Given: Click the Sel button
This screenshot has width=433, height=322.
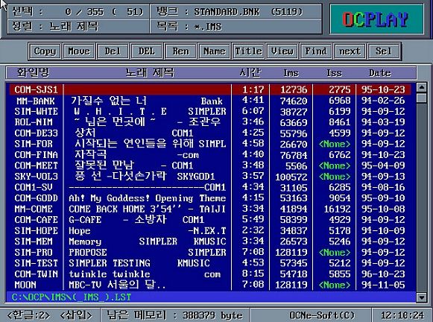Looking at the screenshot, I should (x=384, y=51).
